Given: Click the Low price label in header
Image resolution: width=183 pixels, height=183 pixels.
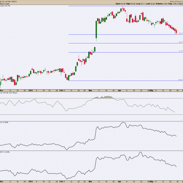Looking at the screenshot, I should (138, 4).
